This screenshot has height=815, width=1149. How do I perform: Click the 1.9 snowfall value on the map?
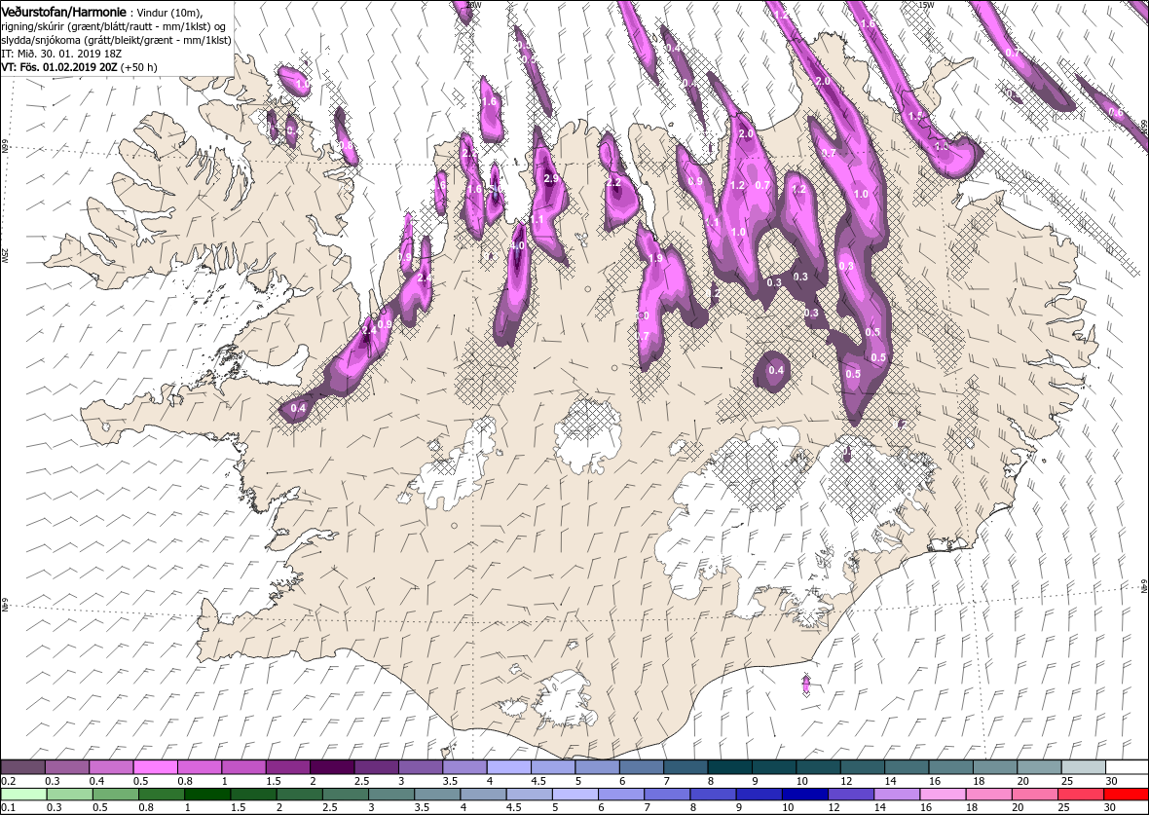656,258
